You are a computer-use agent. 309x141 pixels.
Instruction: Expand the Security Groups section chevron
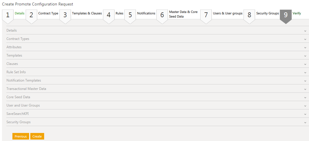pyautogui.click(x=305, y=122)
